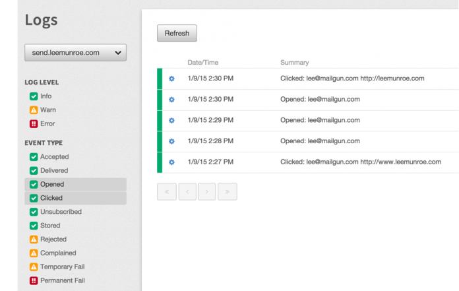This screenshot has height=291, width=459.
Task: Click the Date/Time column header
Action: (x=203, y=63)
